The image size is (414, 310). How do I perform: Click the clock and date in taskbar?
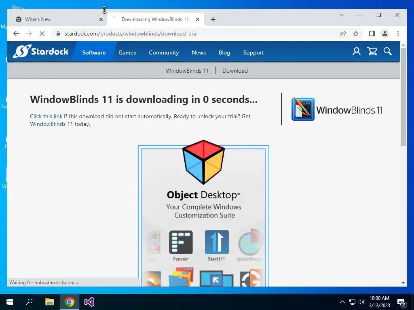(379, 302)
